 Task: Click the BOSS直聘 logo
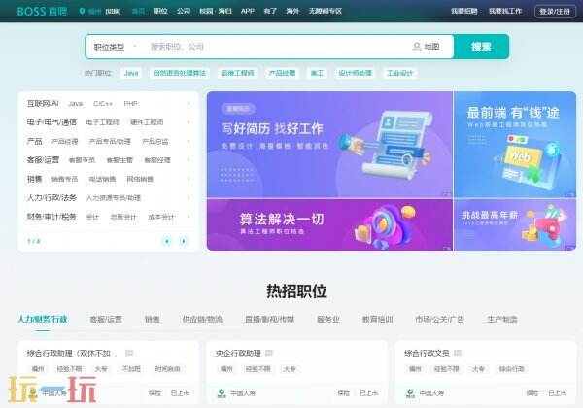pos(42,11)
